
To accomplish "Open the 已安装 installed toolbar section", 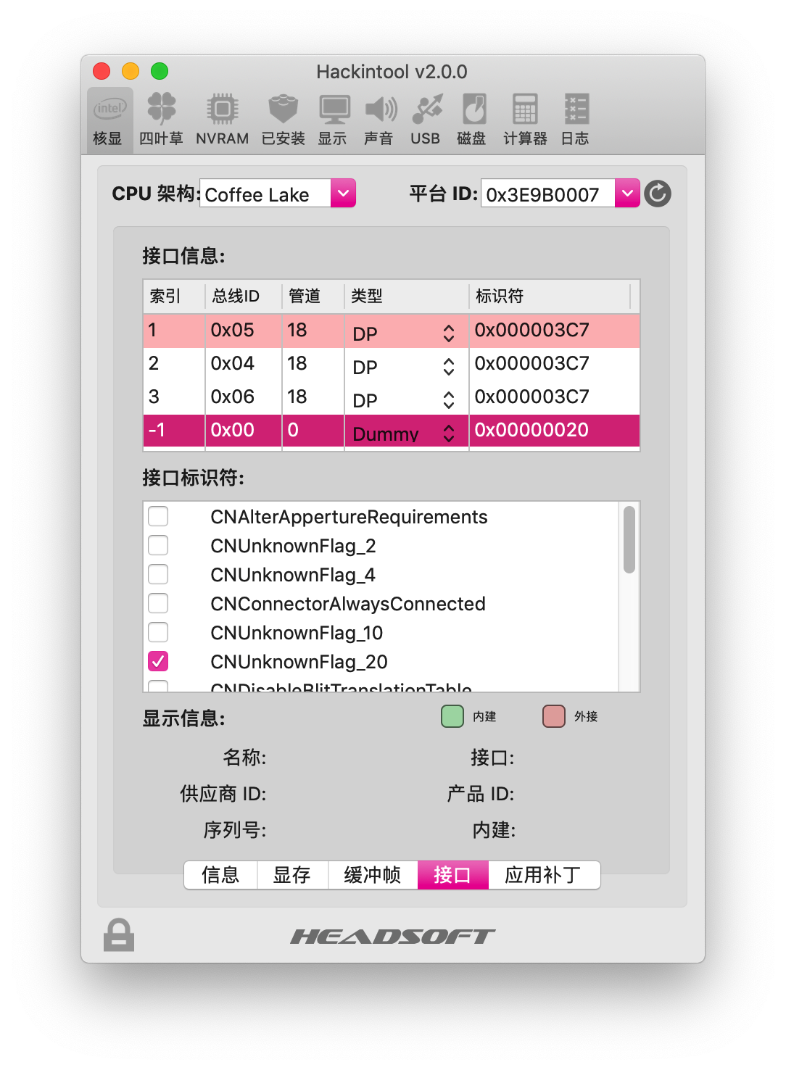I will [283, 120].
